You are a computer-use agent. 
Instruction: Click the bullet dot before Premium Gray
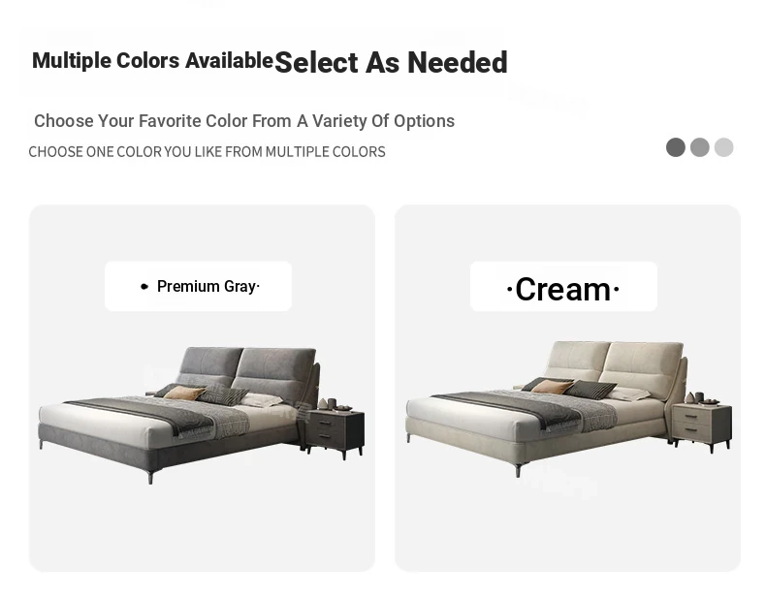click(144, 287)
